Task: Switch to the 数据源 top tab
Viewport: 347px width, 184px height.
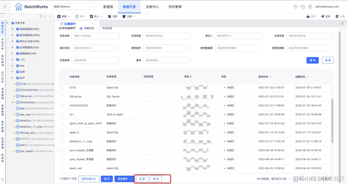Action: click(x=108, y=7)
